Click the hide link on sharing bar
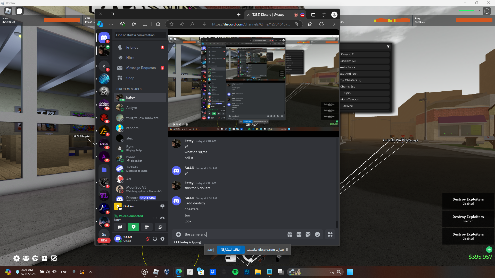Image resolution: width=495 pixels, height=278 pixels. [x=211, y=250]
